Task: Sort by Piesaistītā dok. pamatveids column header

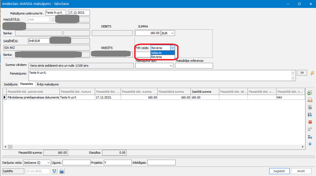Action: point(33,91)
